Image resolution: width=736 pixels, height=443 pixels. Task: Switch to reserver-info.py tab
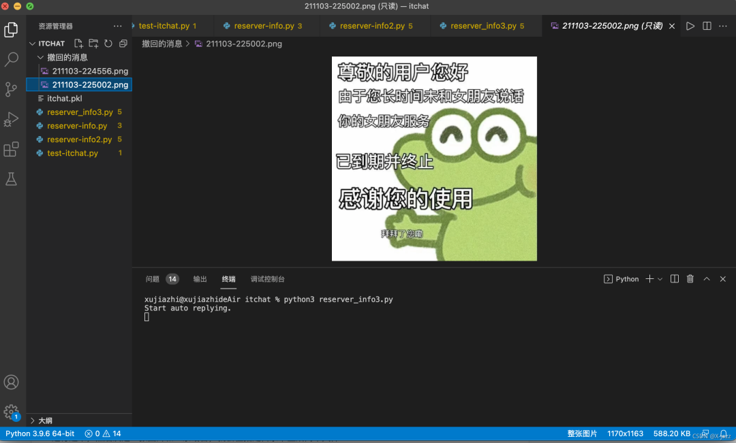click(x=266, y=26)
